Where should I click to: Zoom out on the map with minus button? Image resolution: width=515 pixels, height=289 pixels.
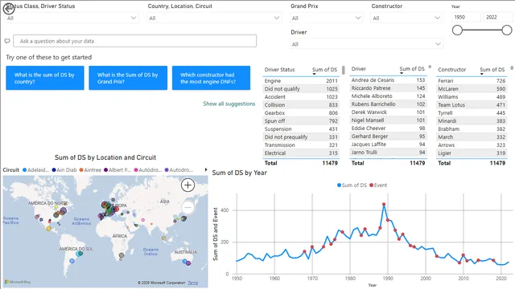tap(187, 207)
